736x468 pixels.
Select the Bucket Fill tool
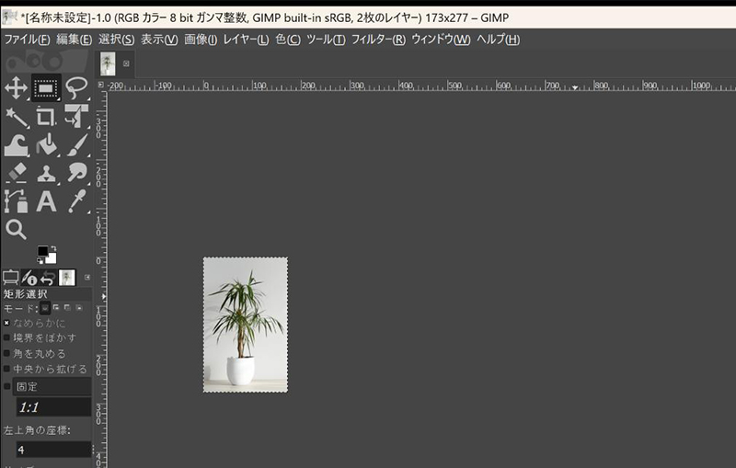46,145
